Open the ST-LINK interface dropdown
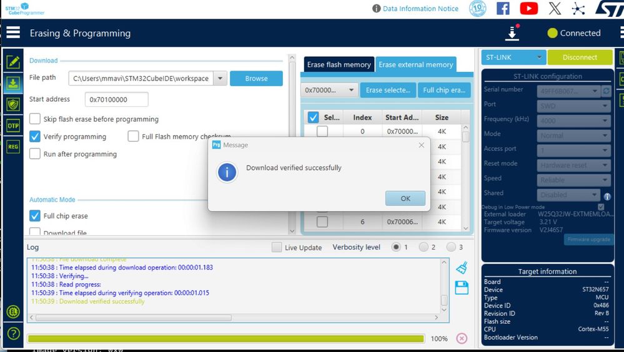 pyautogui.click(x=514, y=57)
